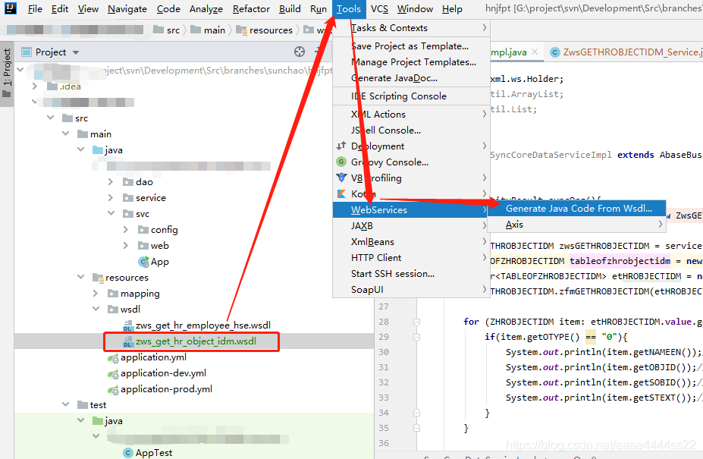This screenshot has height=459, width=703.
Task: Open the VCS menu
Action: click(x=378, y=8)
